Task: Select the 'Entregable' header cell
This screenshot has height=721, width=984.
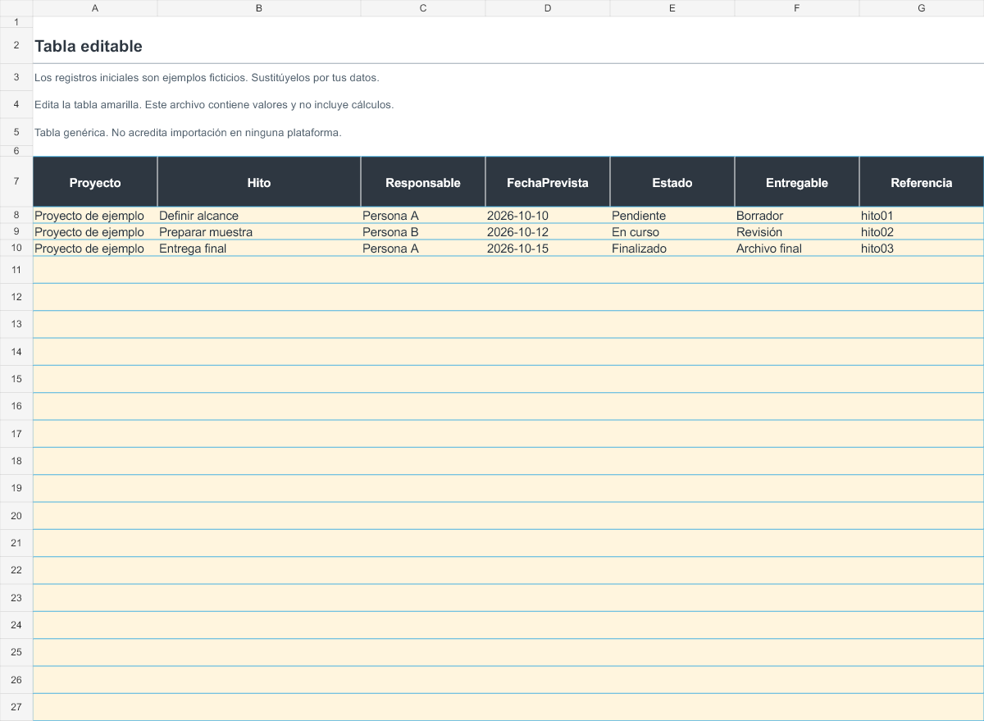Action: (x=797, y=182)
